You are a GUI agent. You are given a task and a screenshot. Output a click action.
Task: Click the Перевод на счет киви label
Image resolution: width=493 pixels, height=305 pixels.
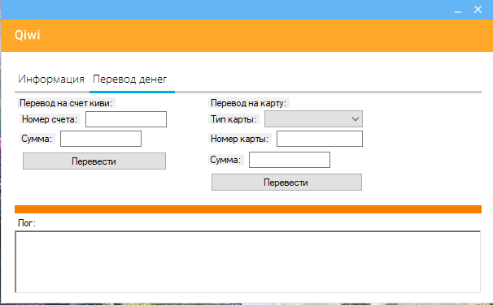(x=66, y=103)
